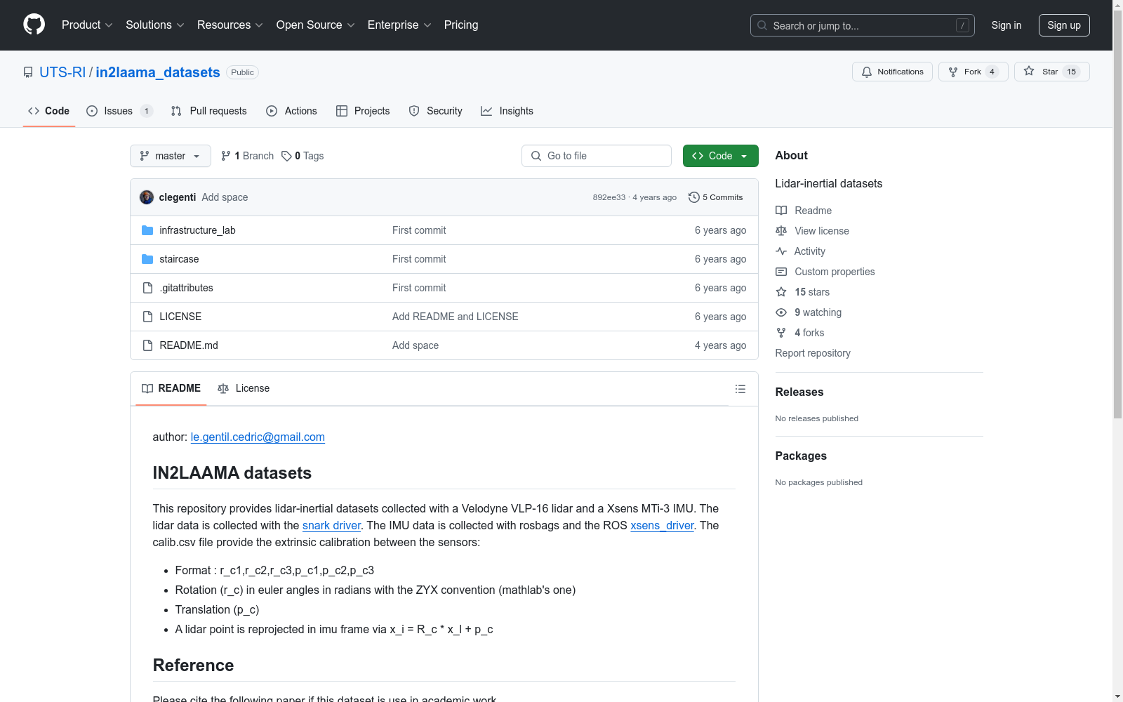The height and width of the screenshot is (702, 1123).
Task: Click the Fork button
Action: click(973, 72)
